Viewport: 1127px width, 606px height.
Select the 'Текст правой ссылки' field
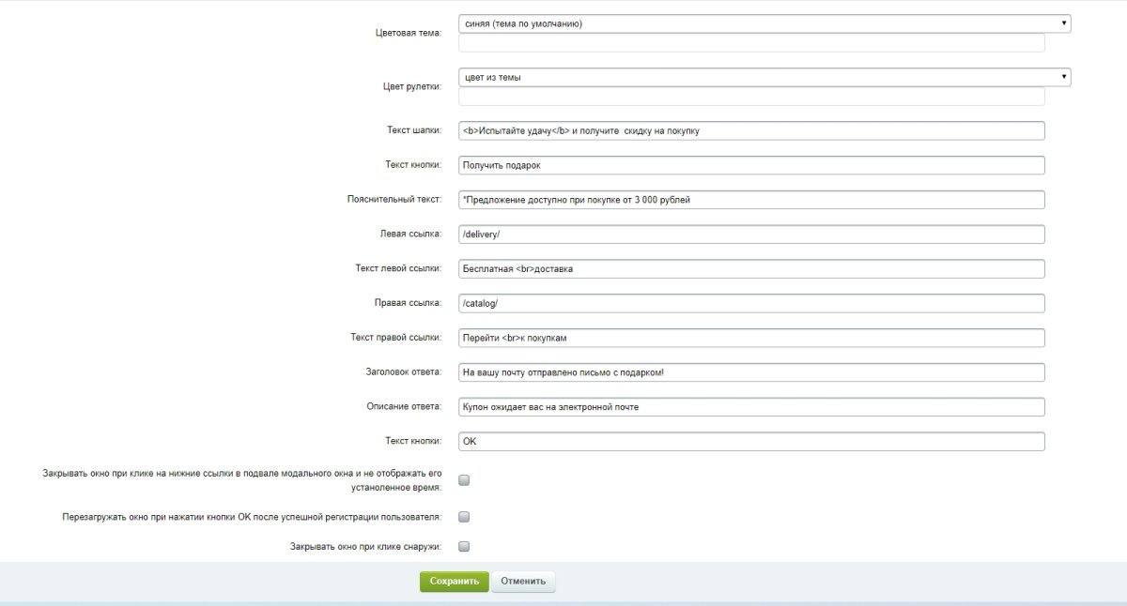751,338
